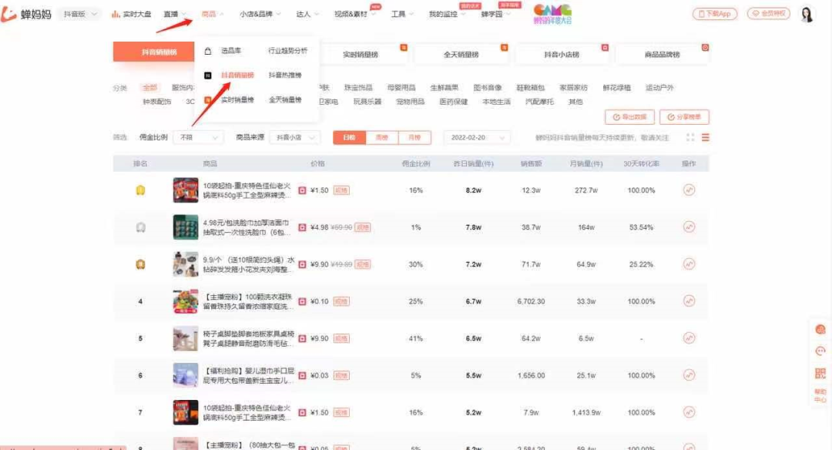This screenshot has height=450, width=832.
Task: Expand the 小店&品牌 navigation menu
Action: [260, 14]
